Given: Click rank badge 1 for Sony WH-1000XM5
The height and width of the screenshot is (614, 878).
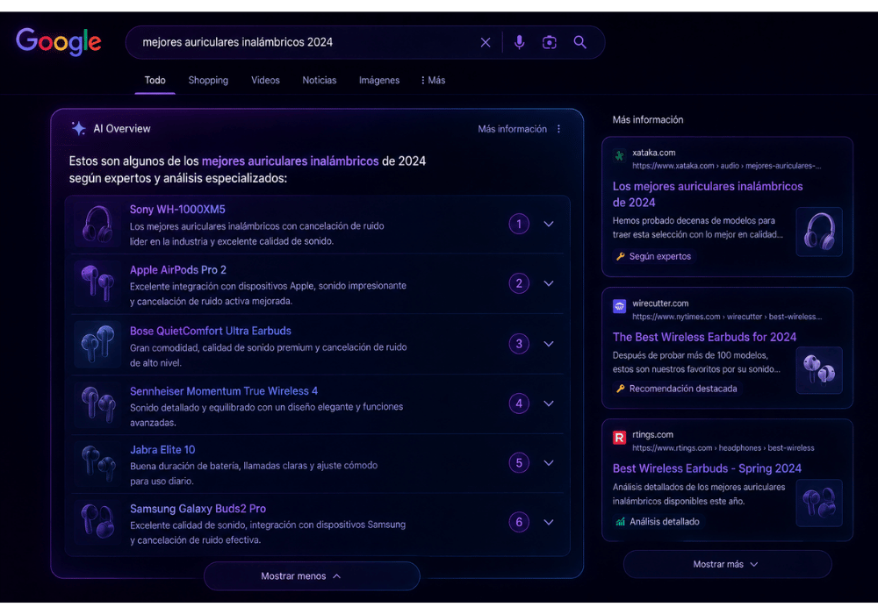Looking at the screenshot, I should 519,225.
